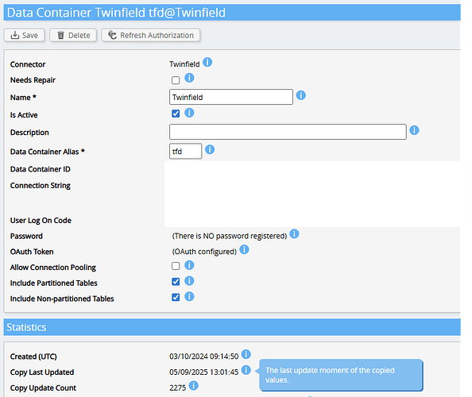Show info icon for Include Partitioned Tables
Screen dimensions: 472x397
189,281
